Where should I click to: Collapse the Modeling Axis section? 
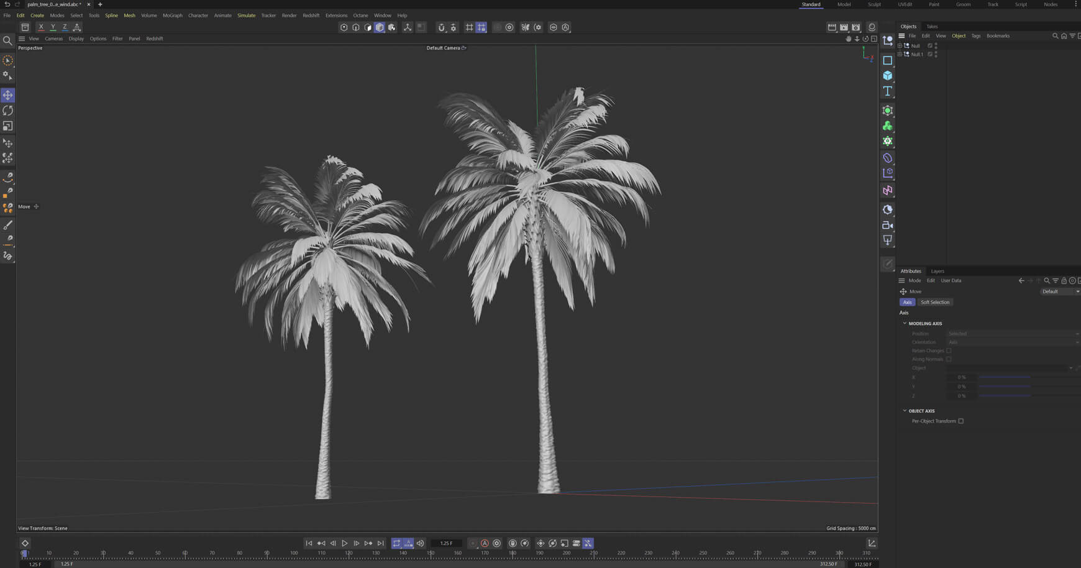tap(905, 324)
